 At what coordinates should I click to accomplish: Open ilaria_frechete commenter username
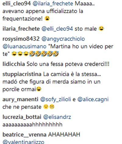pyautogui.click(x=21, y=29)
